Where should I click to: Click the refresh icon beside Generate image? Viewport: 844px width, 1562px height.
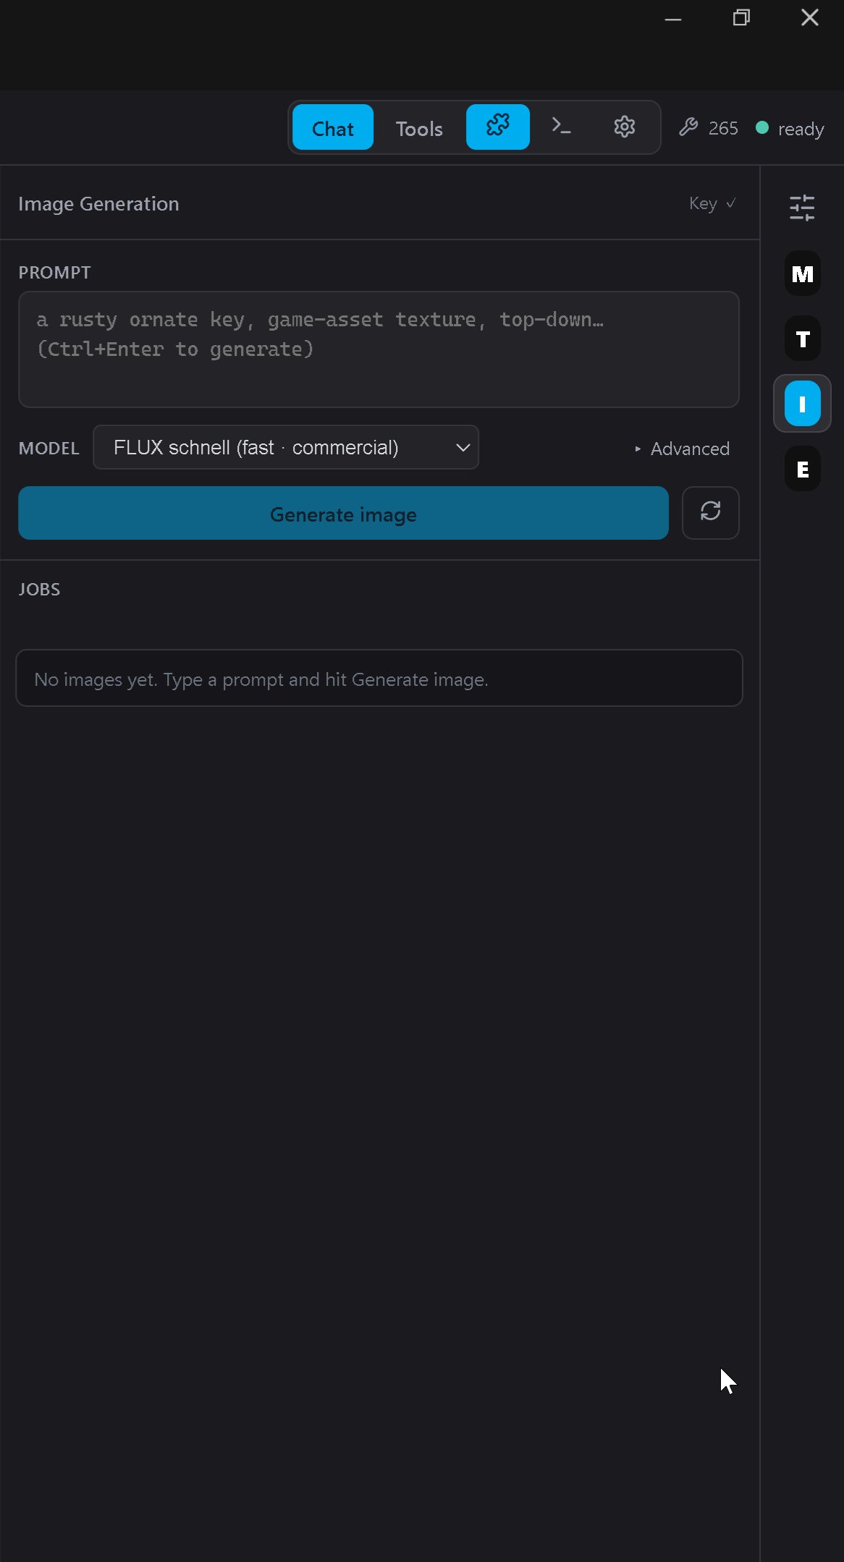tap(711, 512)
